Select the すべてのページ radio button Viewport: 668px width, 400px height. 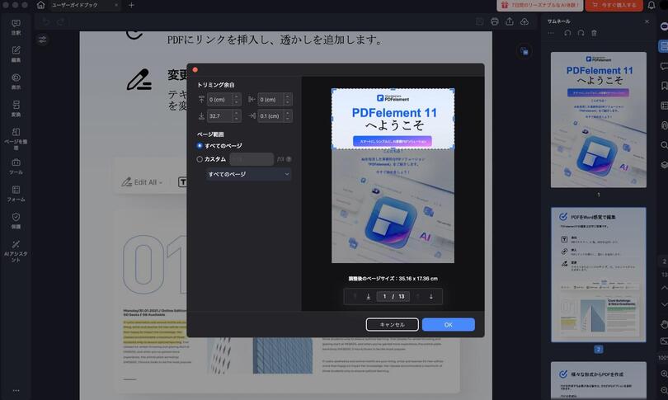coord(200,146)
